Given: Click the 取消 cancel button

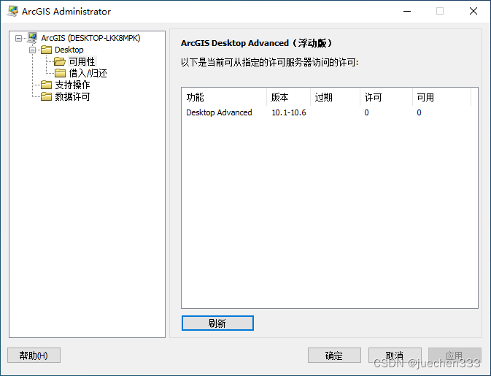Looking at the screenshot, I should (x=395, y=356).
